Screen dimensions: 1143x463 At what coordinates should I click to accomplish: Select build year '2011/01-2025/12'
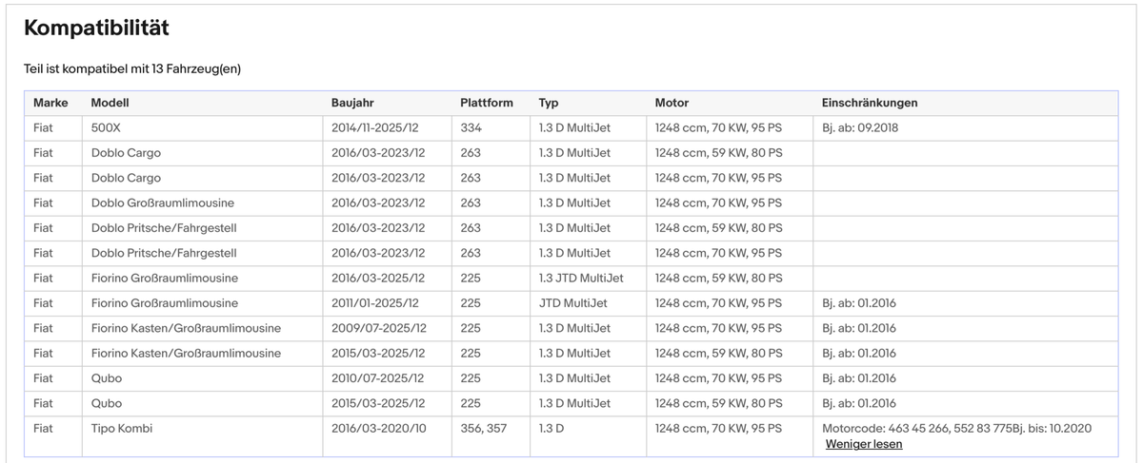pos(375,303)
